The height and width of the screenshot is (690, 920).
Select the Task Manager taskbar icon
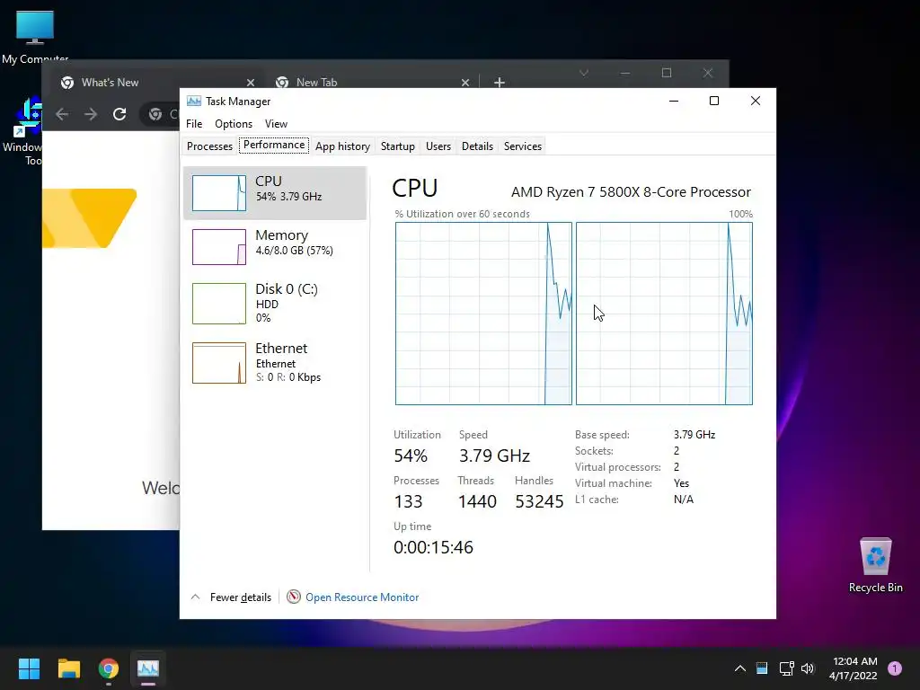tap(148, 668)
